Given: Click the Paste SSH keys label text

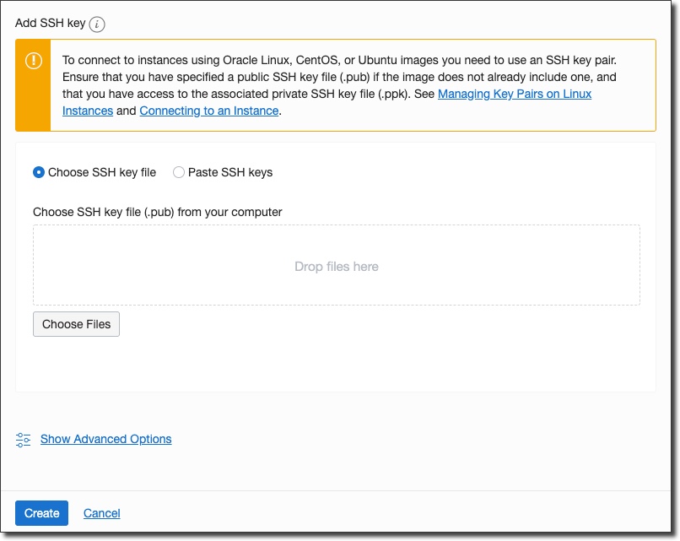Looking at the screenshot, I should tap(230, 172).
